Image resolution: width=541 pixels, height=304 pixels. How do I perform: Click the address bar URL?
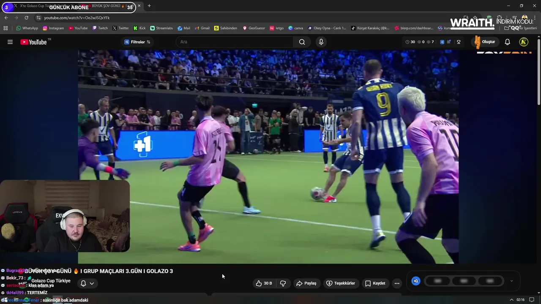pyautogui.click(x=77, y=18)
